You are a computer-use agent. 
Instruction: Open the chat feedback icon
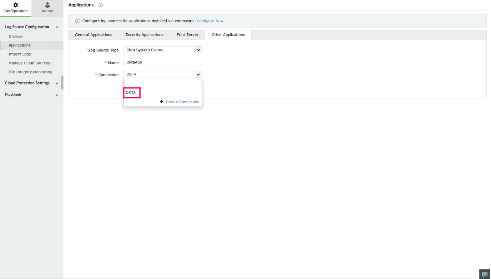(484, 274)
